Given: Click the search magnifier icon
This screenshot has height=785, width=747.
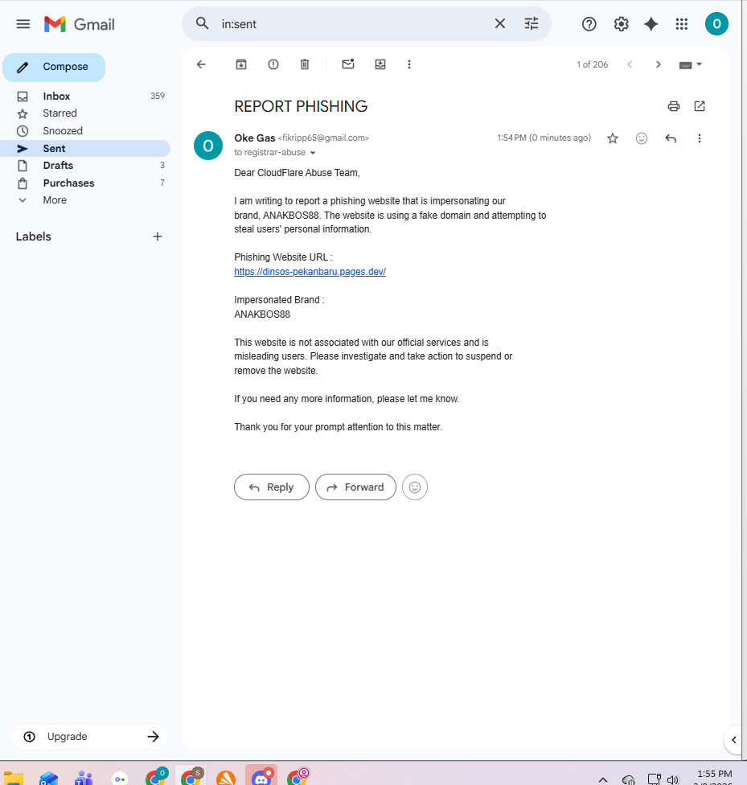Looking at the screenshot, I should coord(203,23).
